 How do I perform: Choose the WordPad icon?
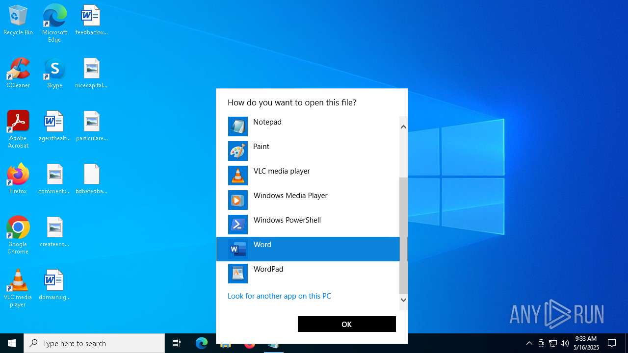pyautogui.click(x=238, y=274)
